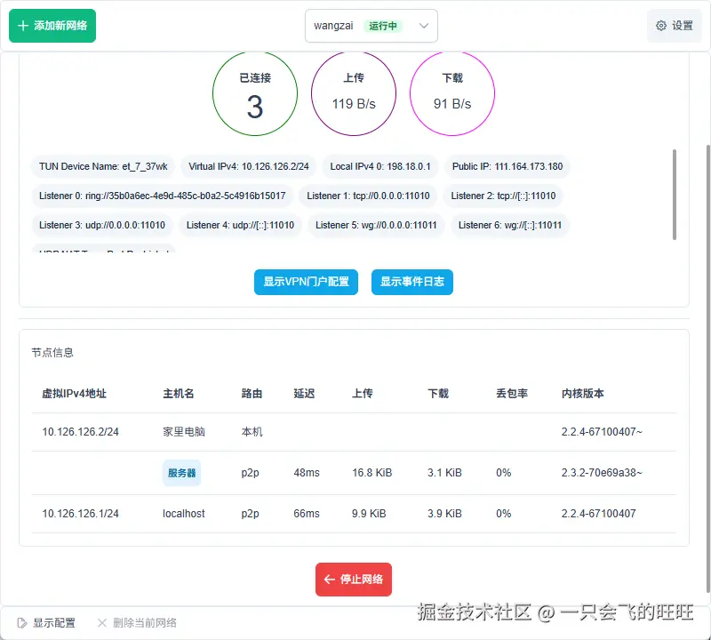The height and width of the screenshot is (640, 711).
Task: Stop the network with 停止网络 button
Action: click(x=353, y=580)
